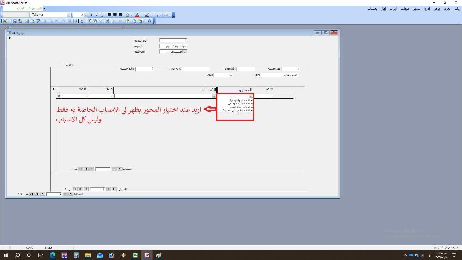Open Excel from the Windows taskbar
Screen dimensions: 462x260
point(135,255)
